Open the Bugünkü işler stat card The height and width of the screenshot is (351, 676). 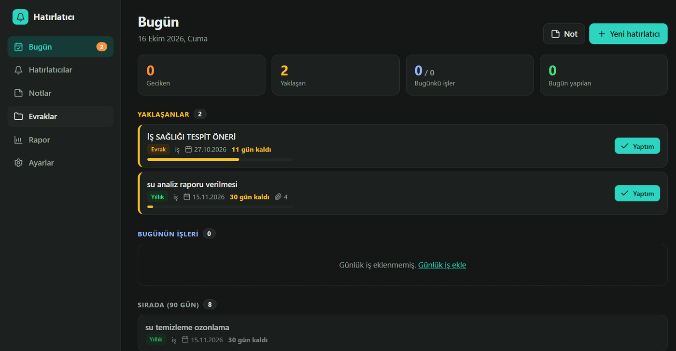tap(470, 75)
